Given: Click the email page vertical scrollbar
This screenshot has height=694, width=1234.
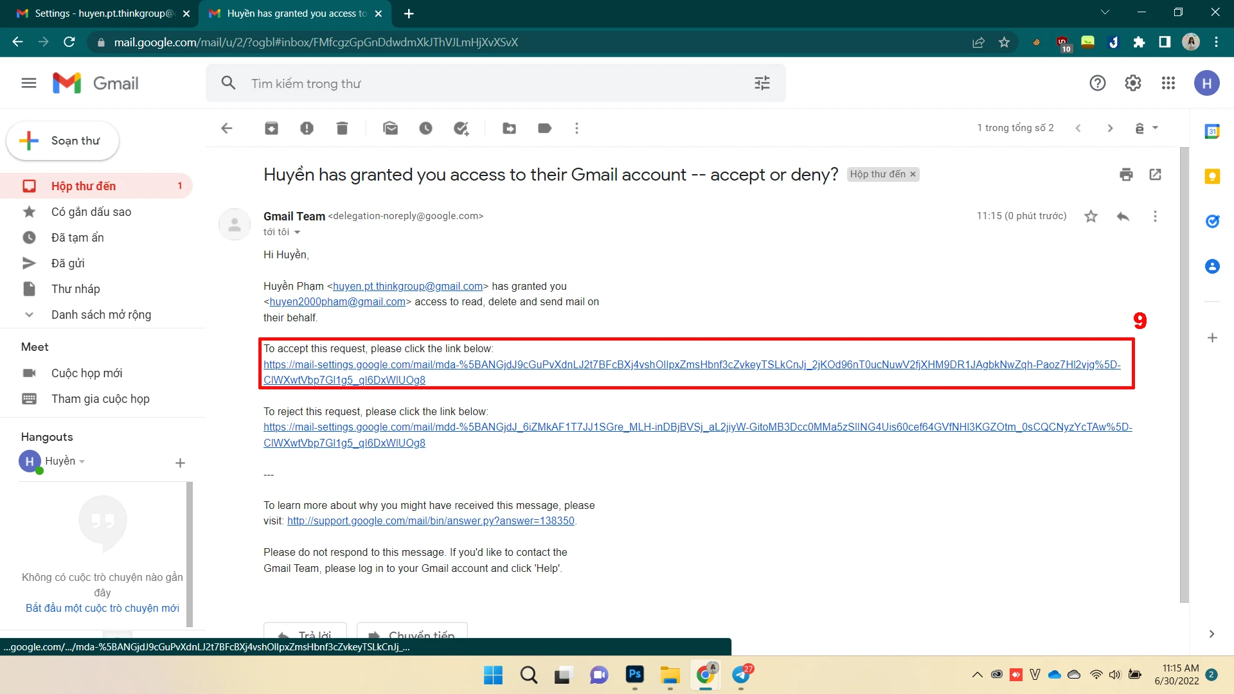Looking at the screenshot, I should point(1184,375).
